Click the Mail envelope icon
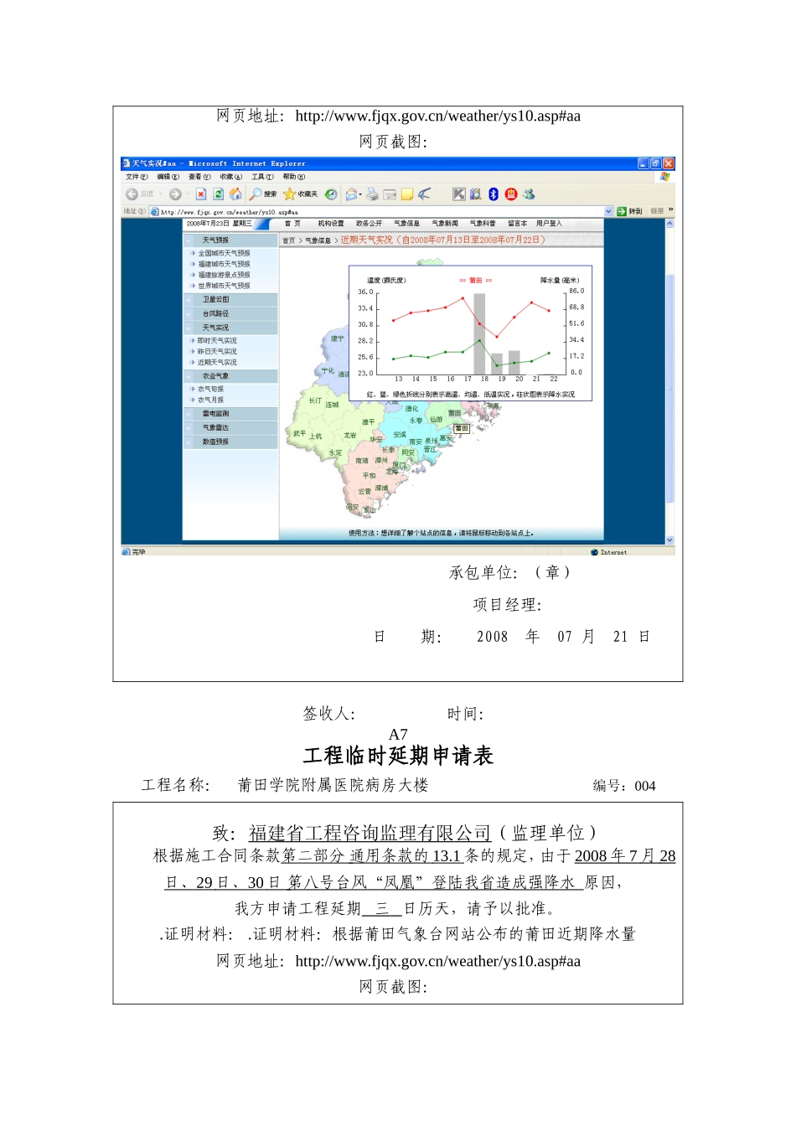This screenshot has height=1126, width=796. (x=352, y=194)
